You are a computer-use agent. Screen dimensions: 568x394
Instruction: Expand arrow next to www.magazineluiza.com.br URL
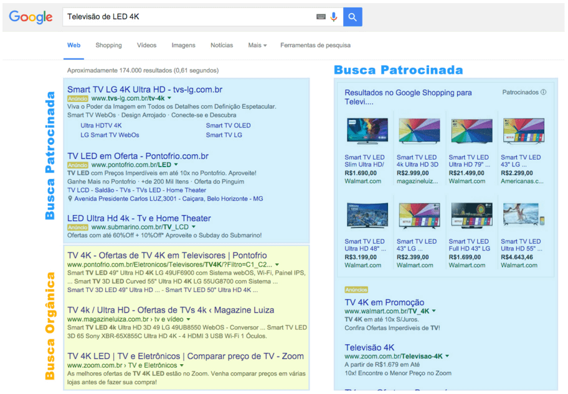[x=188, y=319]
